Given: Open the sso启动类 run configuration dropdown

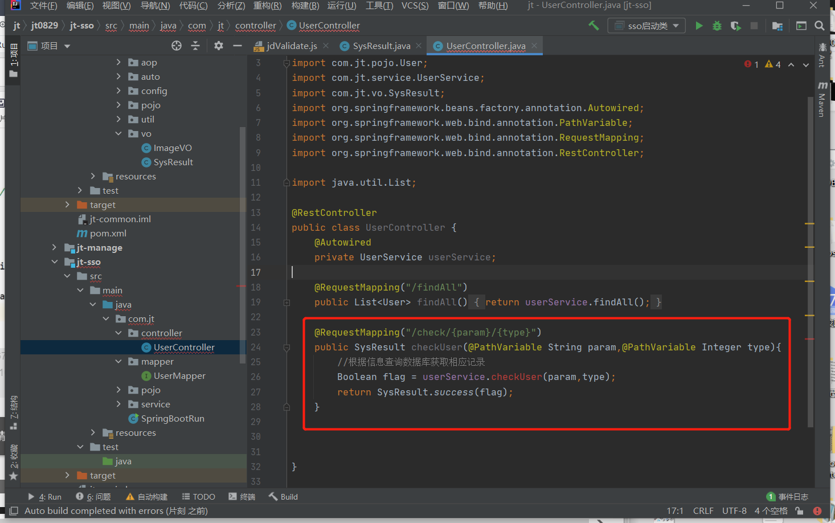Looking at the screenshot, I should pyautogui.click(x=646, y=26).
